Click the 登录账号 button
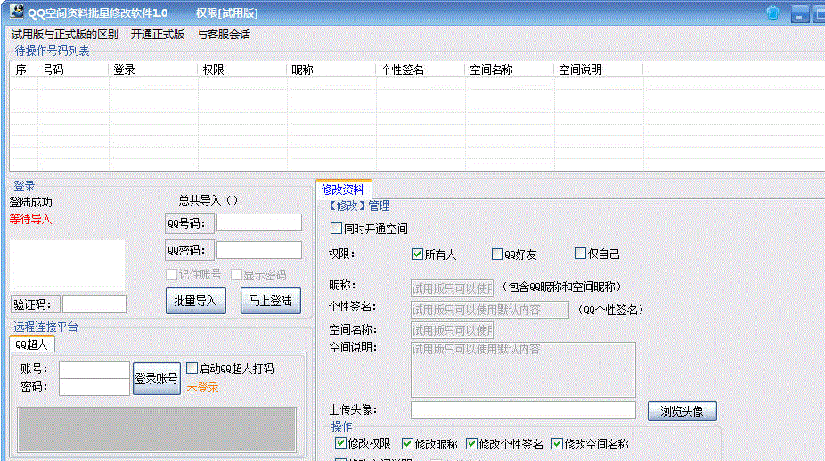The image size is (825, 461). click(x=156, y=378)
